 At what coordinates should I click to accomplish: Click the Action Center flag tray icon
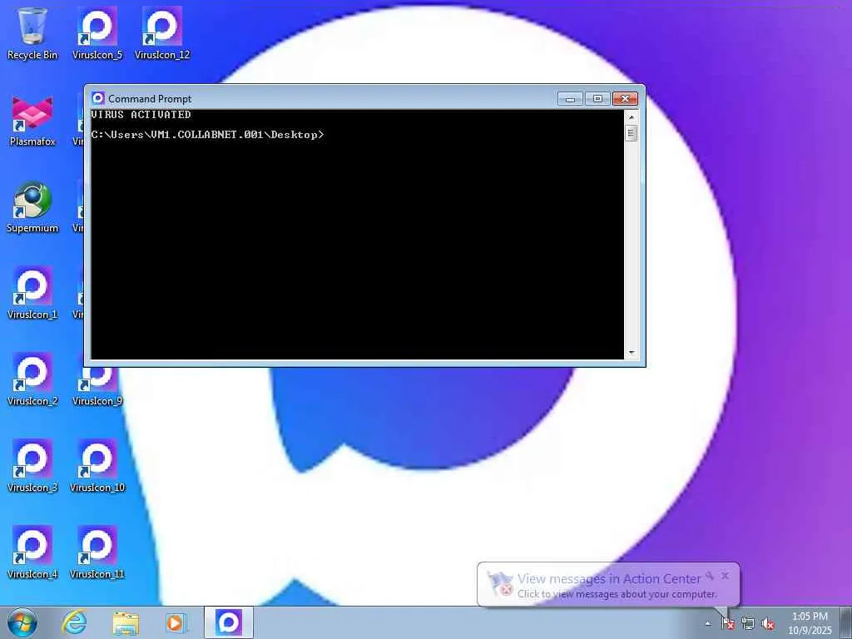tap(727, 624)
